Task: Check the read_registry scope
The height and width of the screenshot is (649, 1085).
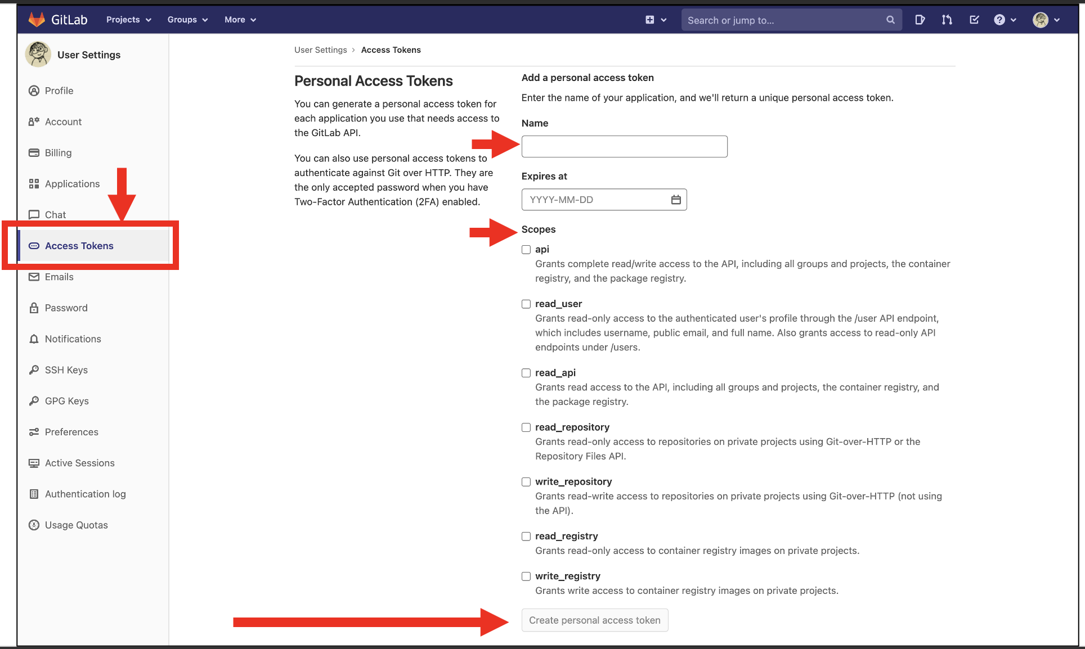Action: point(526,537)
